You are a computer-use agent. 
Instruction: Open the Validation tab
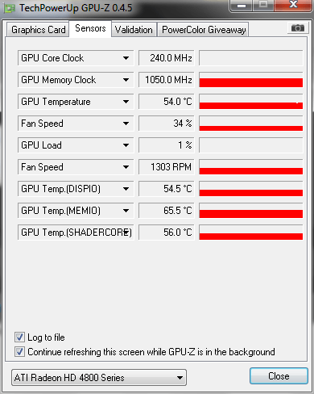(134, 30)
